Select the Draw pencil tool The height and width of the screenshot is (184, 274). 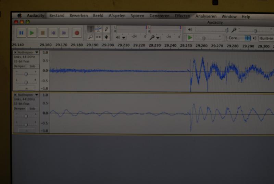pyautogui.click(x=106, y=29)
